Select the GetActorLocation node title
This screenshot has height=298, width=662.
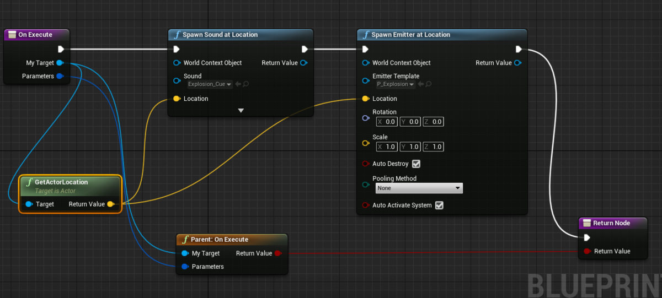pyautogui.click(x=61, y=182)
